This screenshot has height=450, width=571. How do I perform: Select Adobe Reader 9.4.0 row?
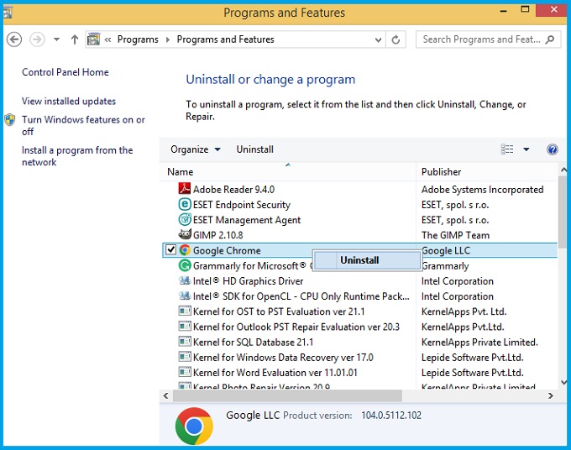[359, 189]
